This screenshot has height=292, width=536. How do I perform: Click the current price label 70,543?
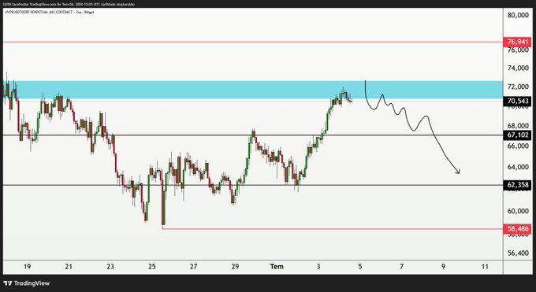518,101
